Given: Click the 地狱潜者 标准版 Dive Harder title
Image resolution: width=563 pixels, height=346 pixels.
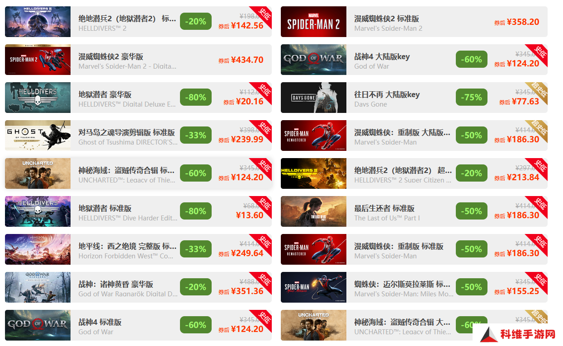Looking at the screenshot, I should [105, 208].
